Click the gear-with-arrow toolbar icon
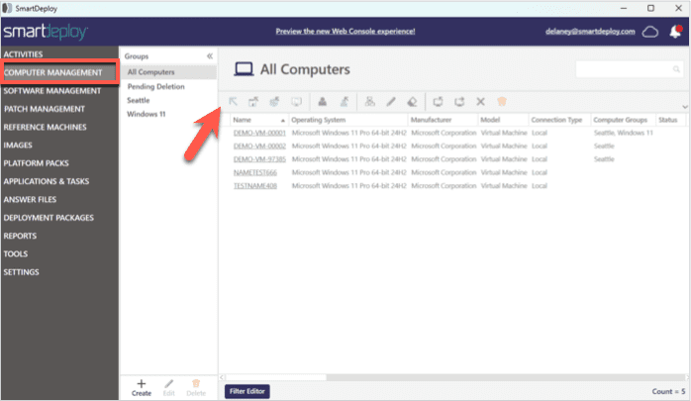Screen dimensions: 691x401 pyautogui.click(x=274, y=102)
